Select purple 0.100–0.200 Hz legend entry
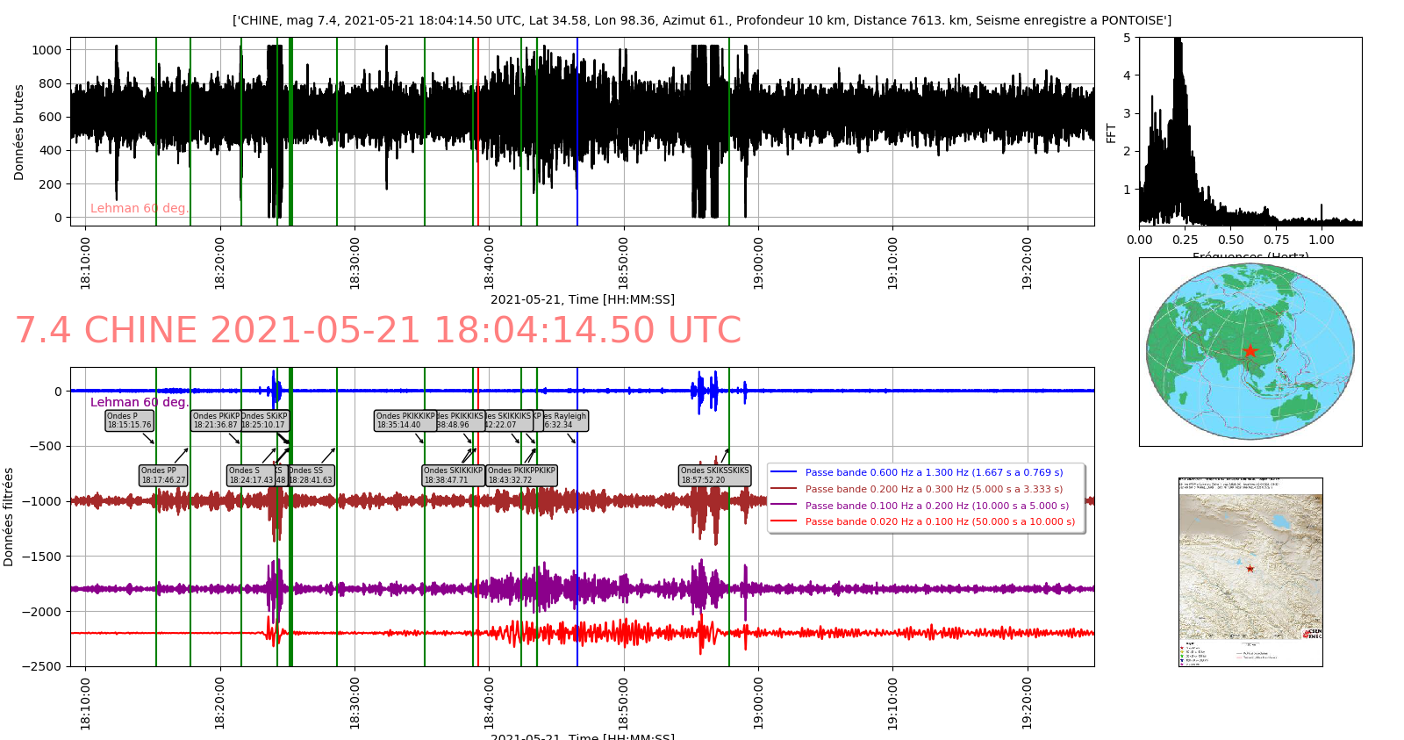The image size is (1404, 740). [x=936, y=506]
